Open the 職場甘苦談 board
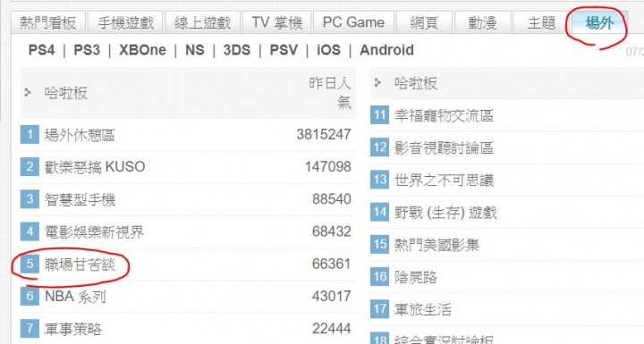 click(80, 264)
